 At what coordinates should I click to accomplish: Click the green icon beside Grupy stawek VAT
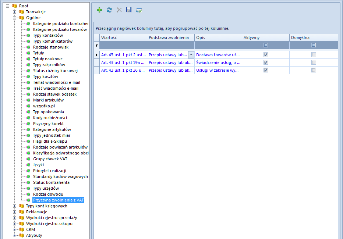(28, 159)
